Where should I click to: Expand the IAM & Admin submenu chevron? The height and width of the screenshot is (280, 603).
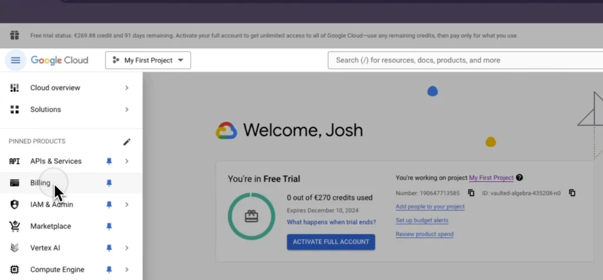point(127,205)
